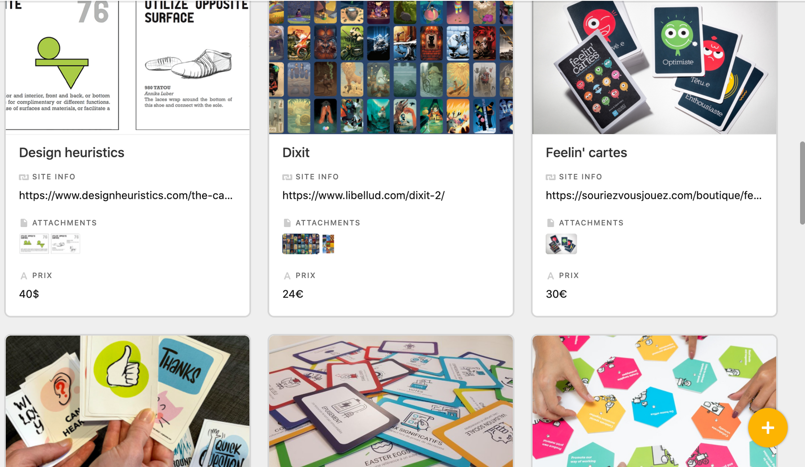Open the souriezvousjouez.com boutique link
Viewport: 805px width, 467px height.
click(653, 195)
